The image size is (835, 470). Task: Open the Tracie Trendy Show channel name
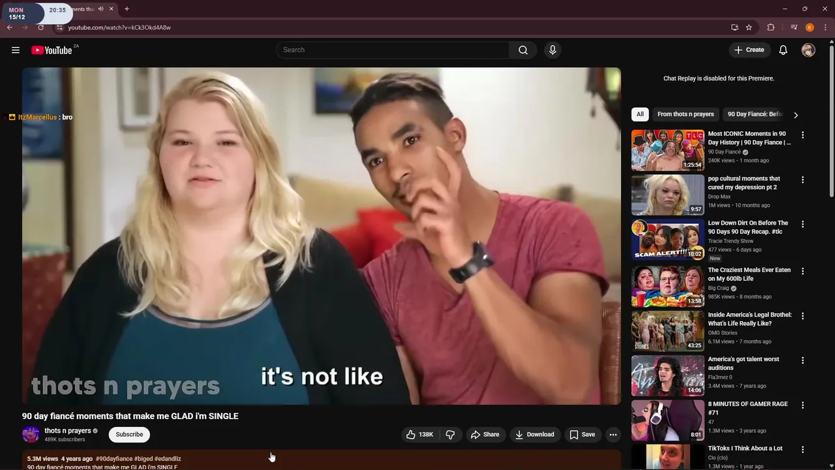[x=731, y=241]
